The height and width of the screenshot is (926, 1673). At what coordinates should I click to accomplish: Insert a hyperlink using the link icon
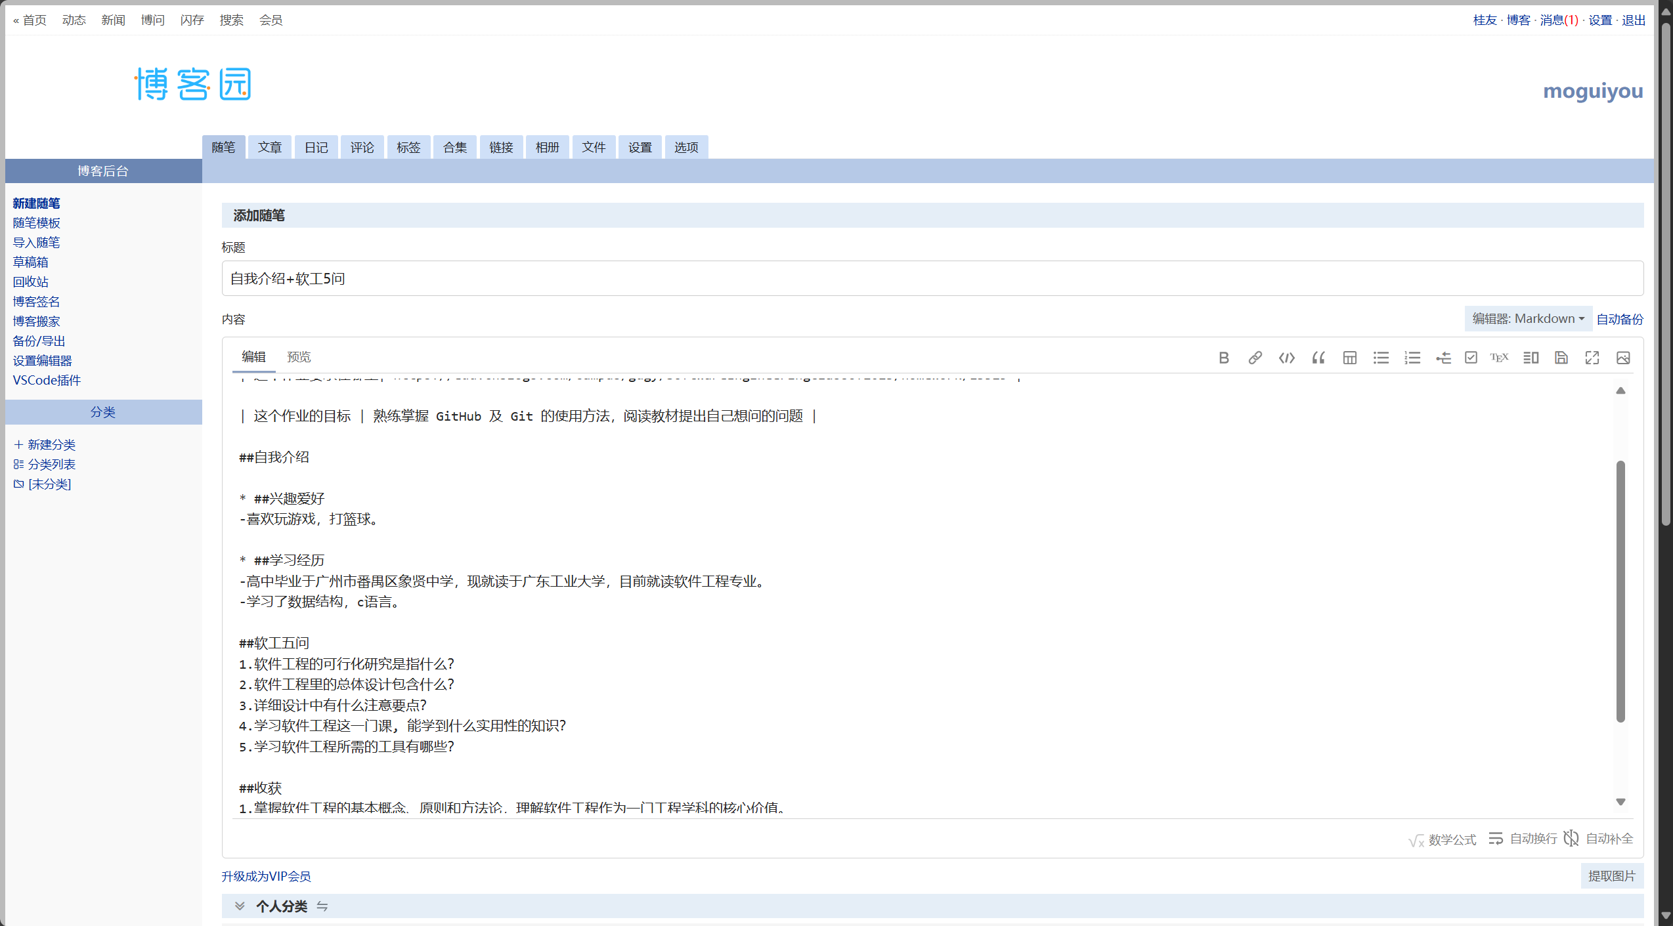1255,358
